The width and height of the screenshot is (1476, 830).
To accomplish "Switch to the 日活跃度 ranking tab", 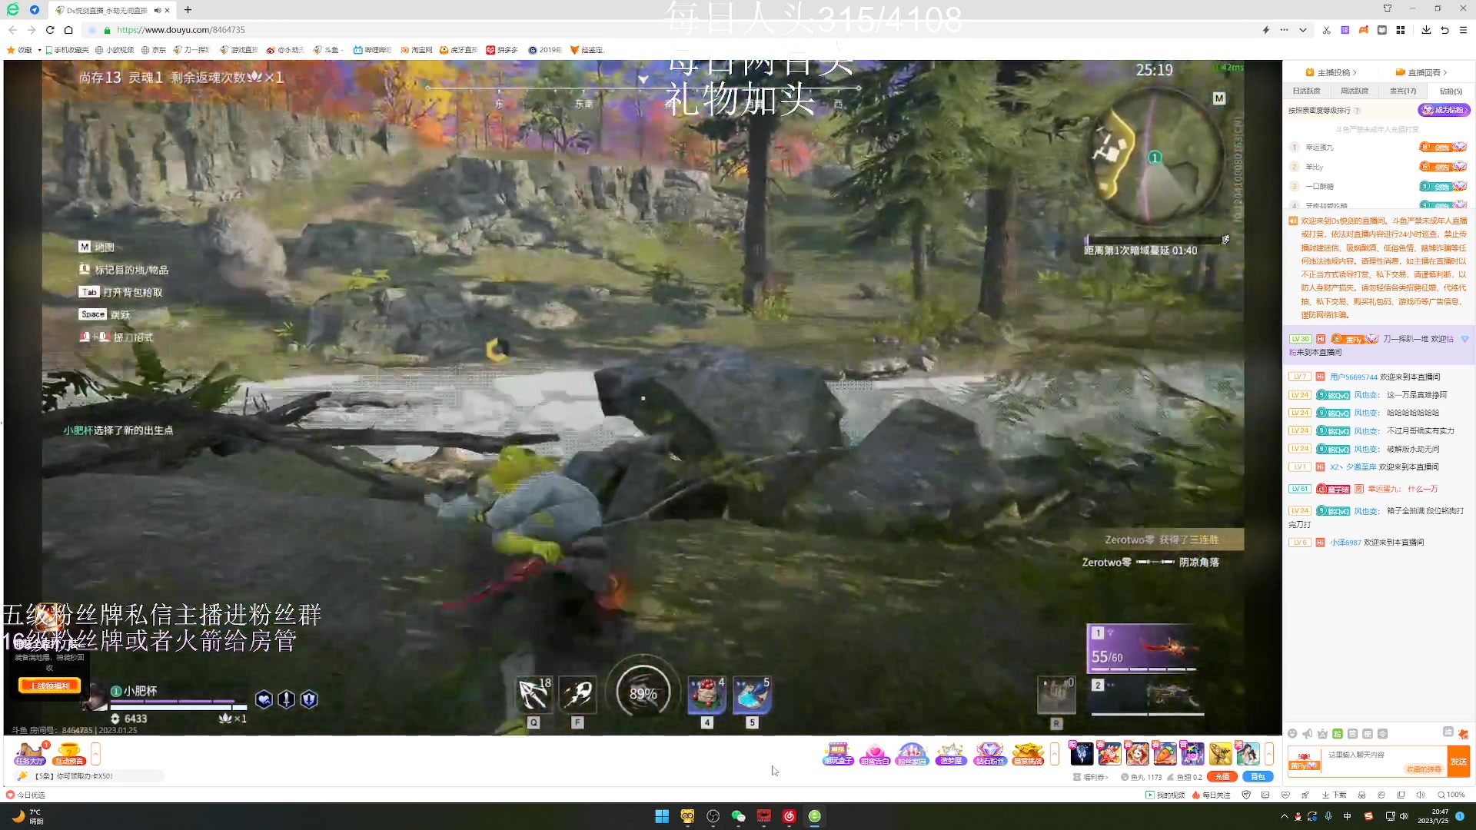I will coord(1306,91).
